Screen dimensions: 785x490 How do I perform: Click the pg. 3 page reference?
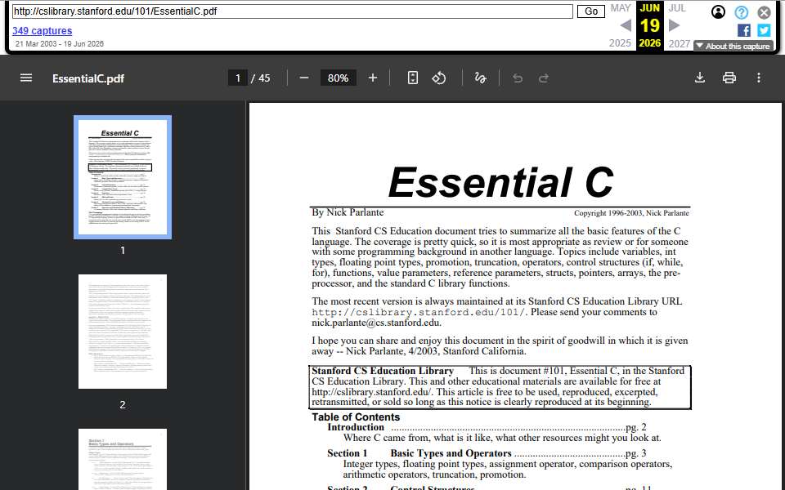coord(636,453)
